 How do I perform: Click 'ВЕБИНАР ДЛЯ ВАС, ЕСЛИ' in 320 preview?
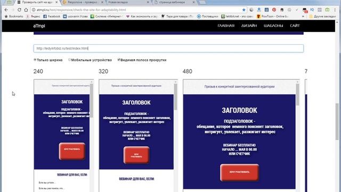point(136,179)
